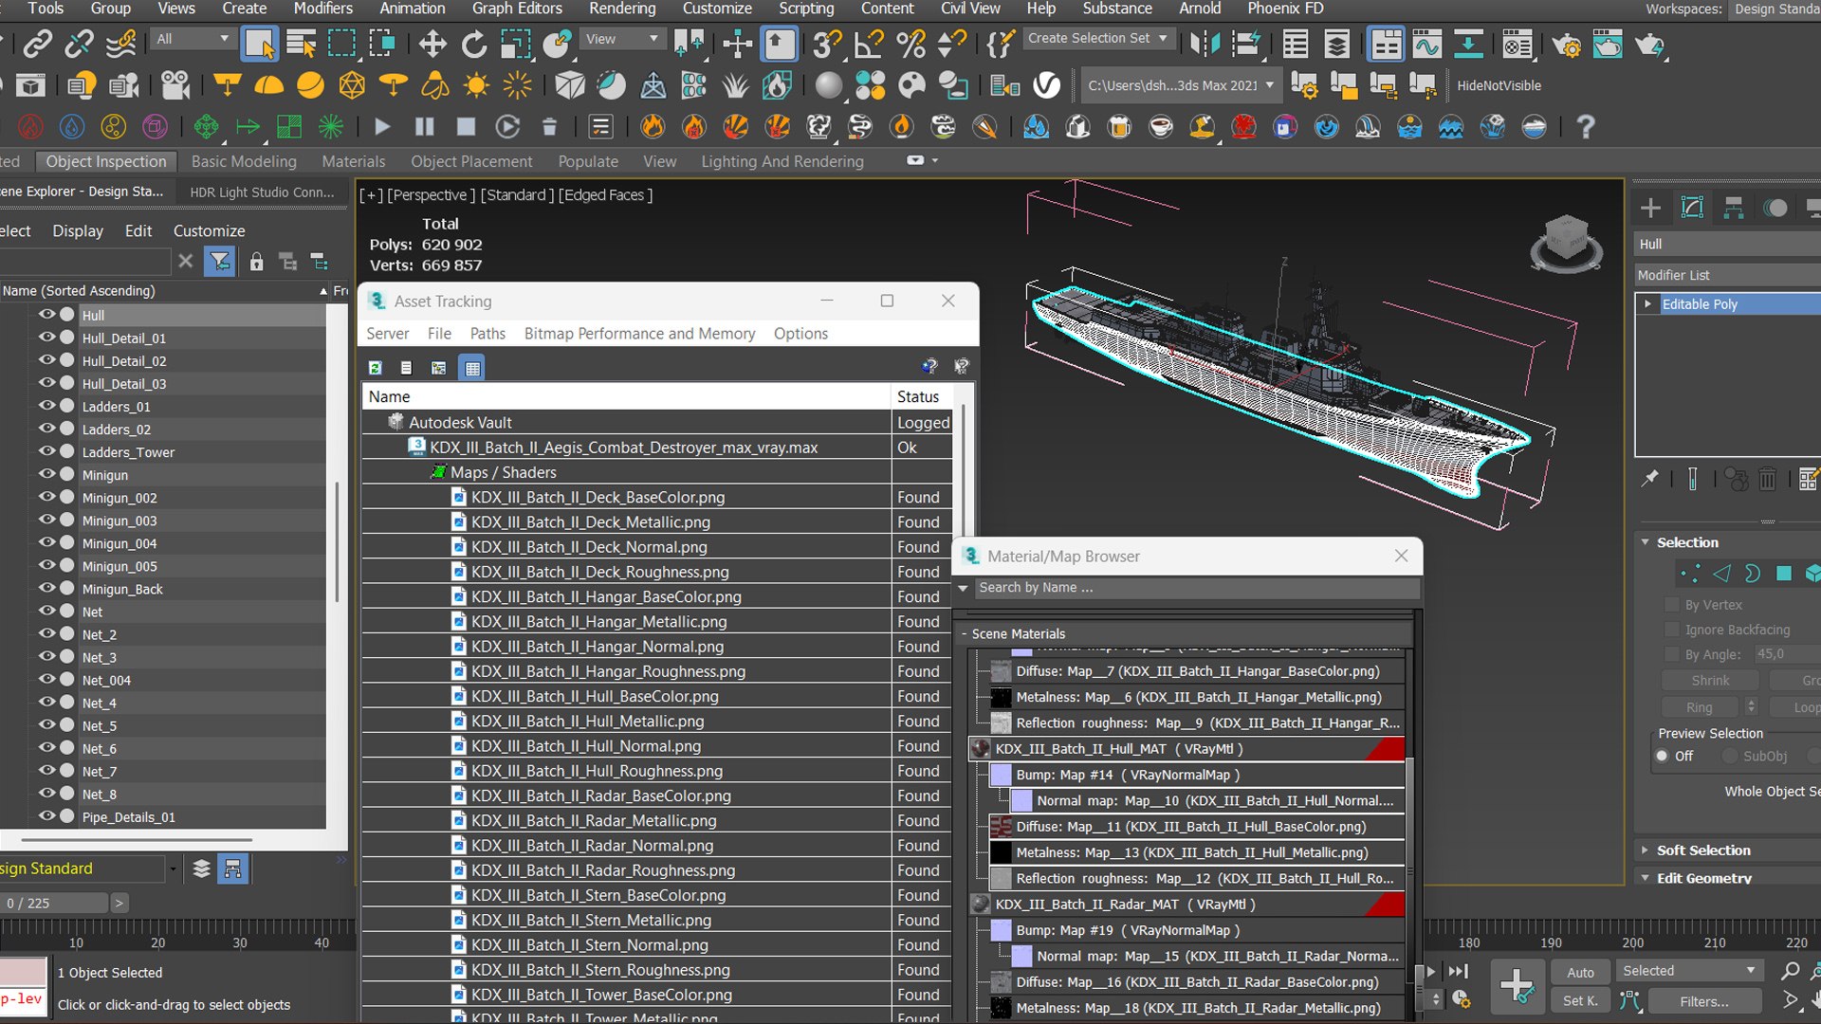Viewport: 1821px width, 1024px height.
Task: Expand the Editable Poly modifier
Action: [x=1648, y=304]
